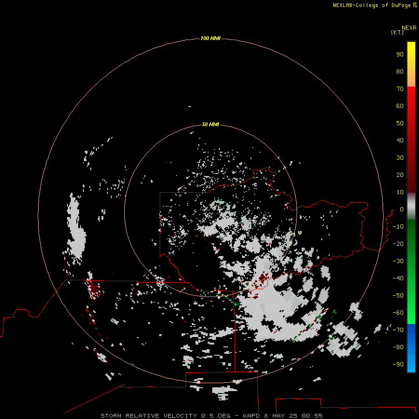Click the blue bottom segment of color bar
The height and width of the screenshot is (419, 419).
click(411, 348)
